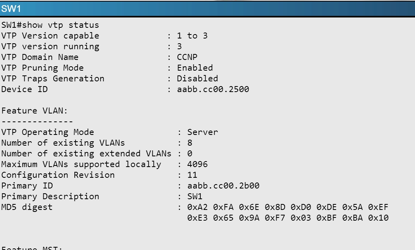Click the VTP version running value 3
Image resolution: width=415 pixels, height=250 pixels.
click(x=179, y=46)
